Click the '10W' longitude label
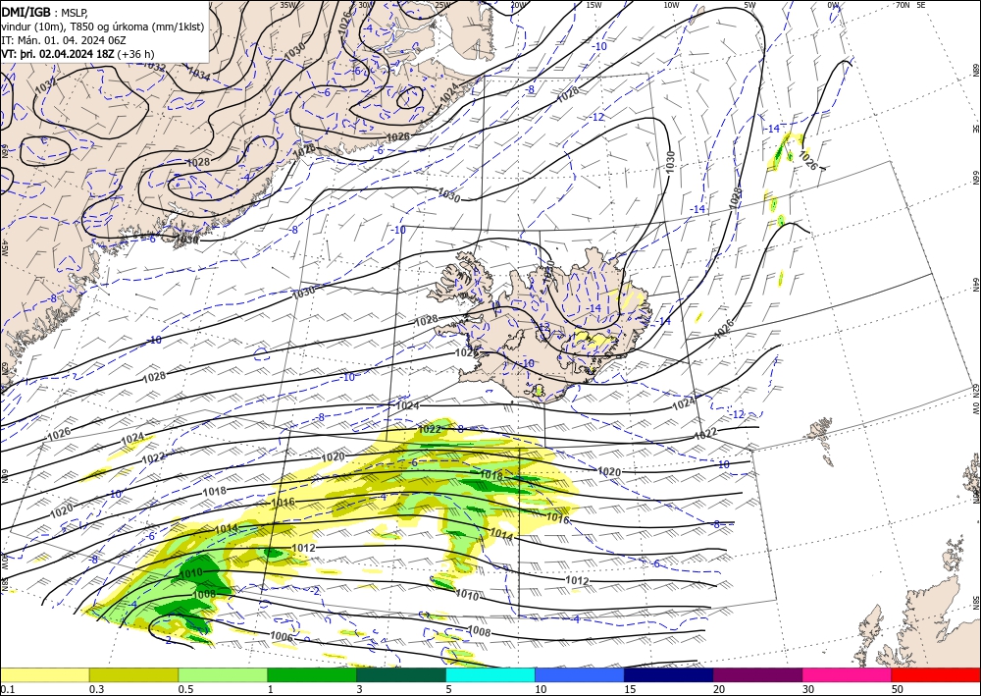Image resolution: width=981 pixels, height=696 pixels. tap(671, 5)
